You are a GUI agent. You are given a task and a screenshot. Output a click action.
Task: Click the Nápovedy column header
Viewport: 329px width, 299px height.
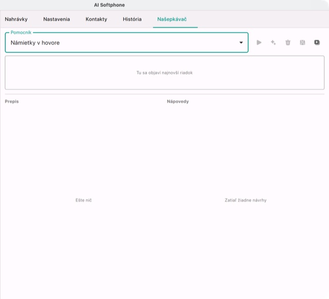coord(178,101)
